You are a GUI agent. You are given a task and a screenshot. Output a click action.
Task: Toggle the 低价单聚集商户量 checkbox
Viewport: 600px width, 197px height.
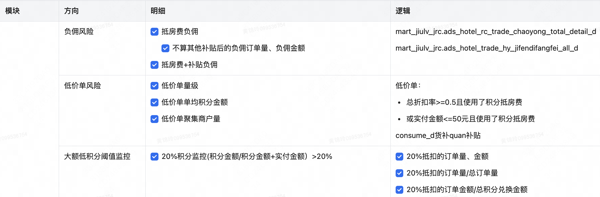(x=154, y=119)
